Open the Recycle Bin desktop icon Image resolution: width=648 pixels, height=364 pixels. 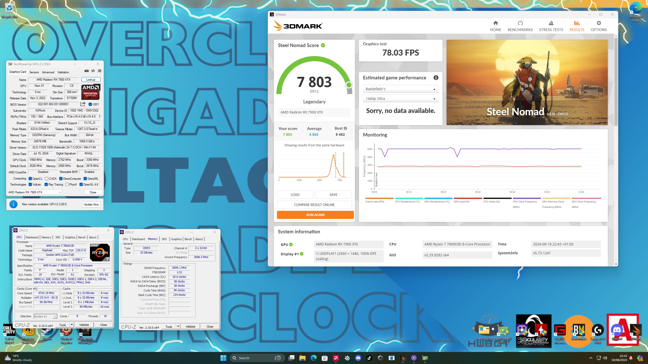click(x=9, y=11)
